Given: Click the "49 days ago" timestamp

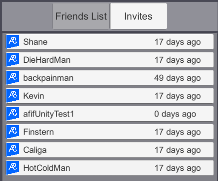Looking at the screenshot, I should tap(177, 78).
